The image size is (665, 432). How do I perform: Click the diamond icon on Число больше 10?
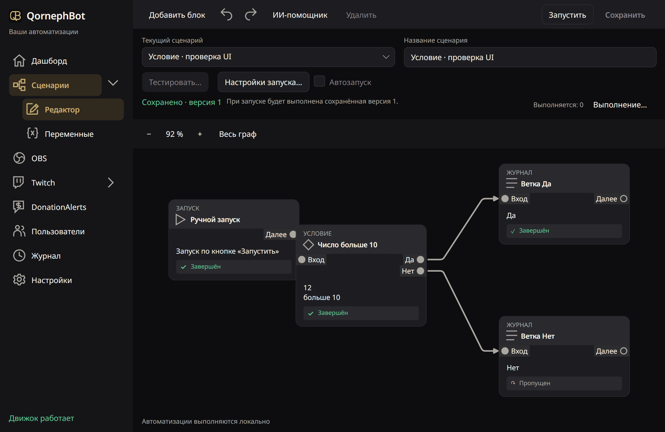pos(308,245)
